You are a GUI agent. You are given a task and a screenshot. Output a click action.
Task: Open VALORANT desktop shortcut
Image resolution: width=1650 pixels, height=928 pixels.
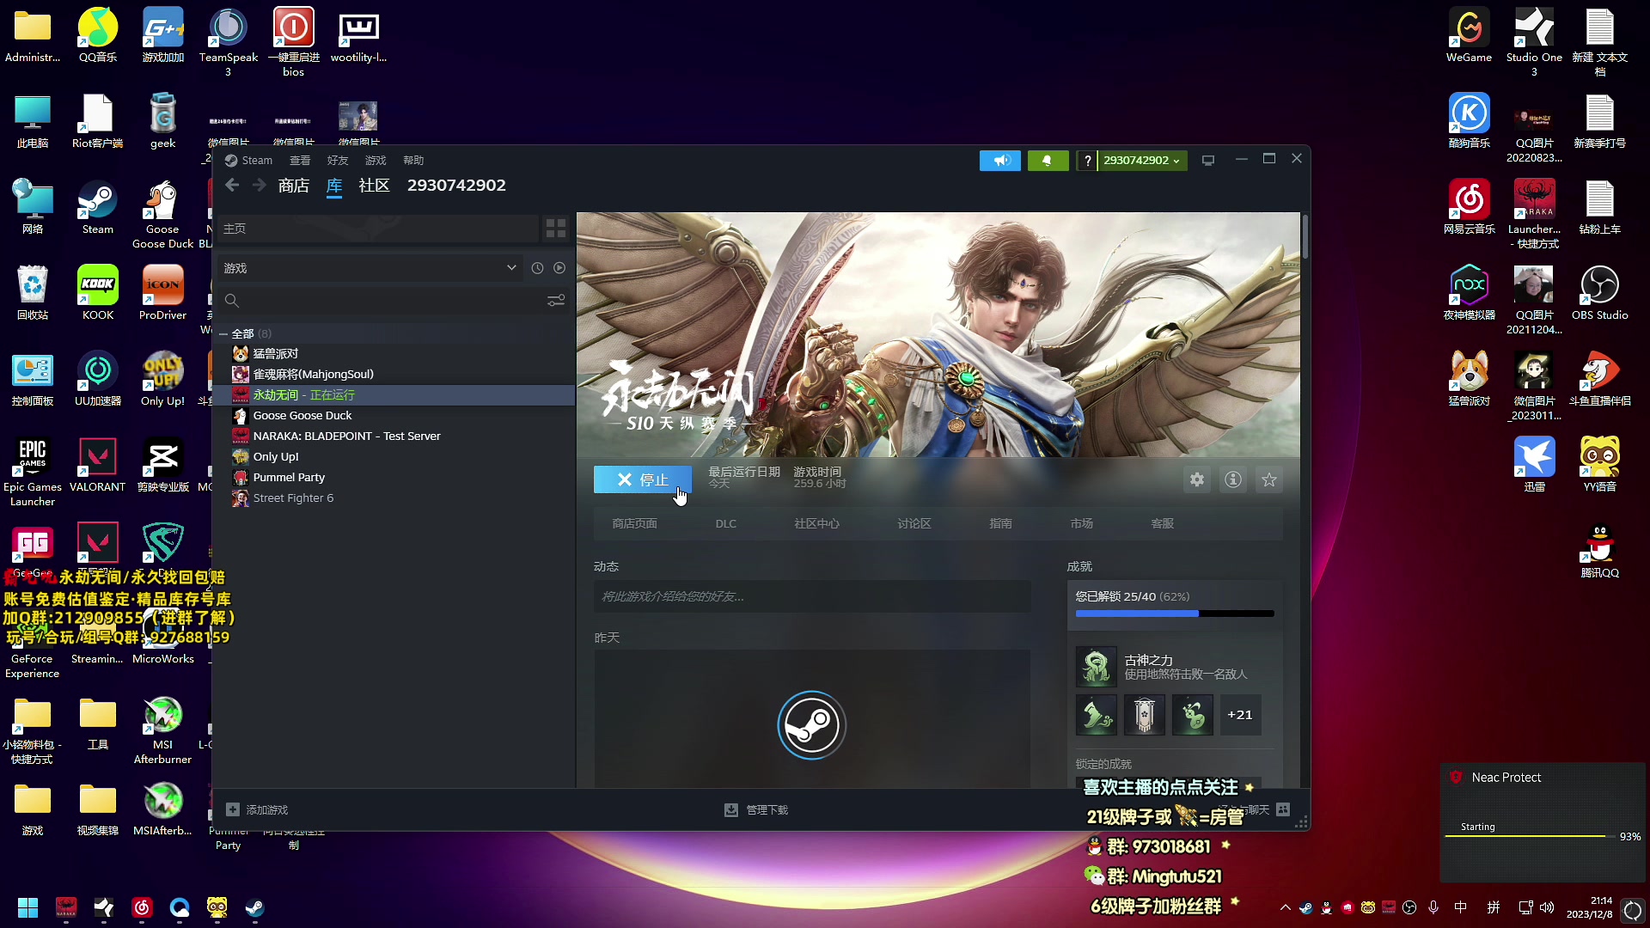click(98, 466)
